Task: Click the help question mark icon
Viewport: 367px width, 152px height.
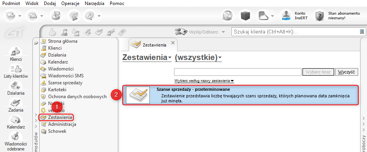Action: click(90, 16)
